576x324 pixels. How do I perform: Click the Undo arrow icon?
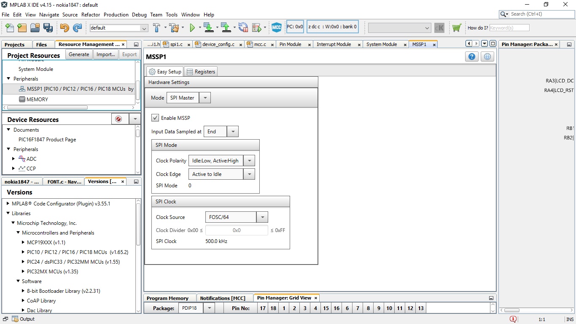[65, 28]
